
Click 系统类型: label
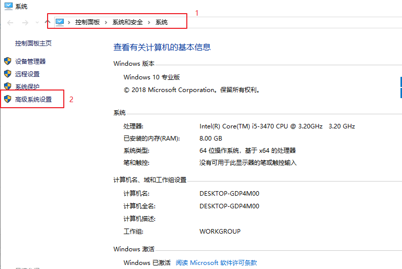[x=136, y=151]
